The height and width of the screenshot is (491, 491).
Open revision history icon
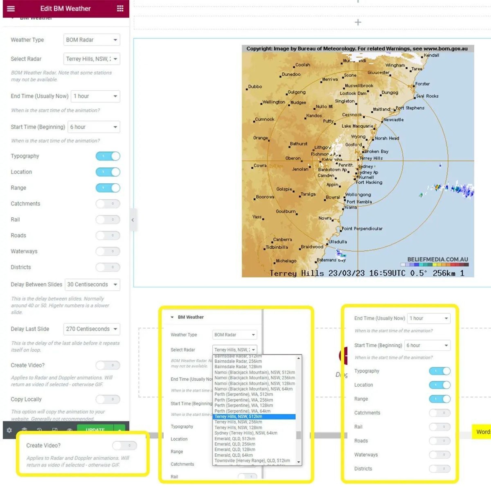point(39,430)
